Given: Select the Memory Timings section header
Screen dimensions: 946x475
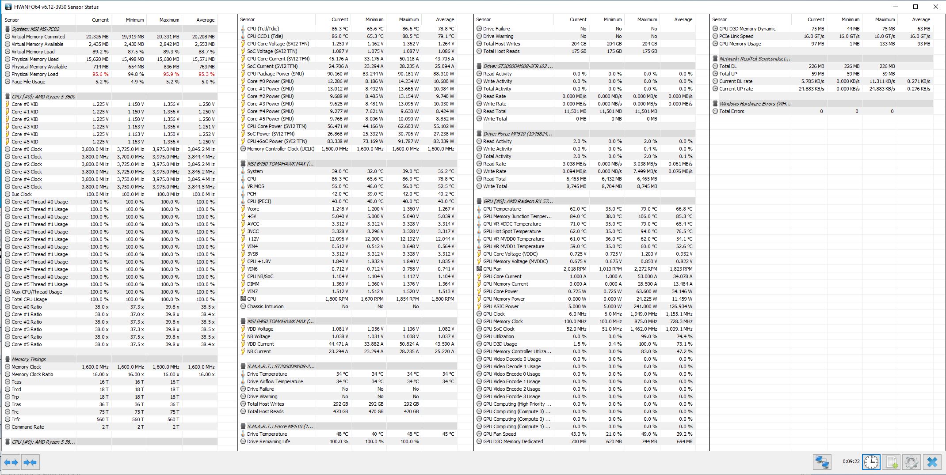Looking at the screenshot, I should point(29,359).
